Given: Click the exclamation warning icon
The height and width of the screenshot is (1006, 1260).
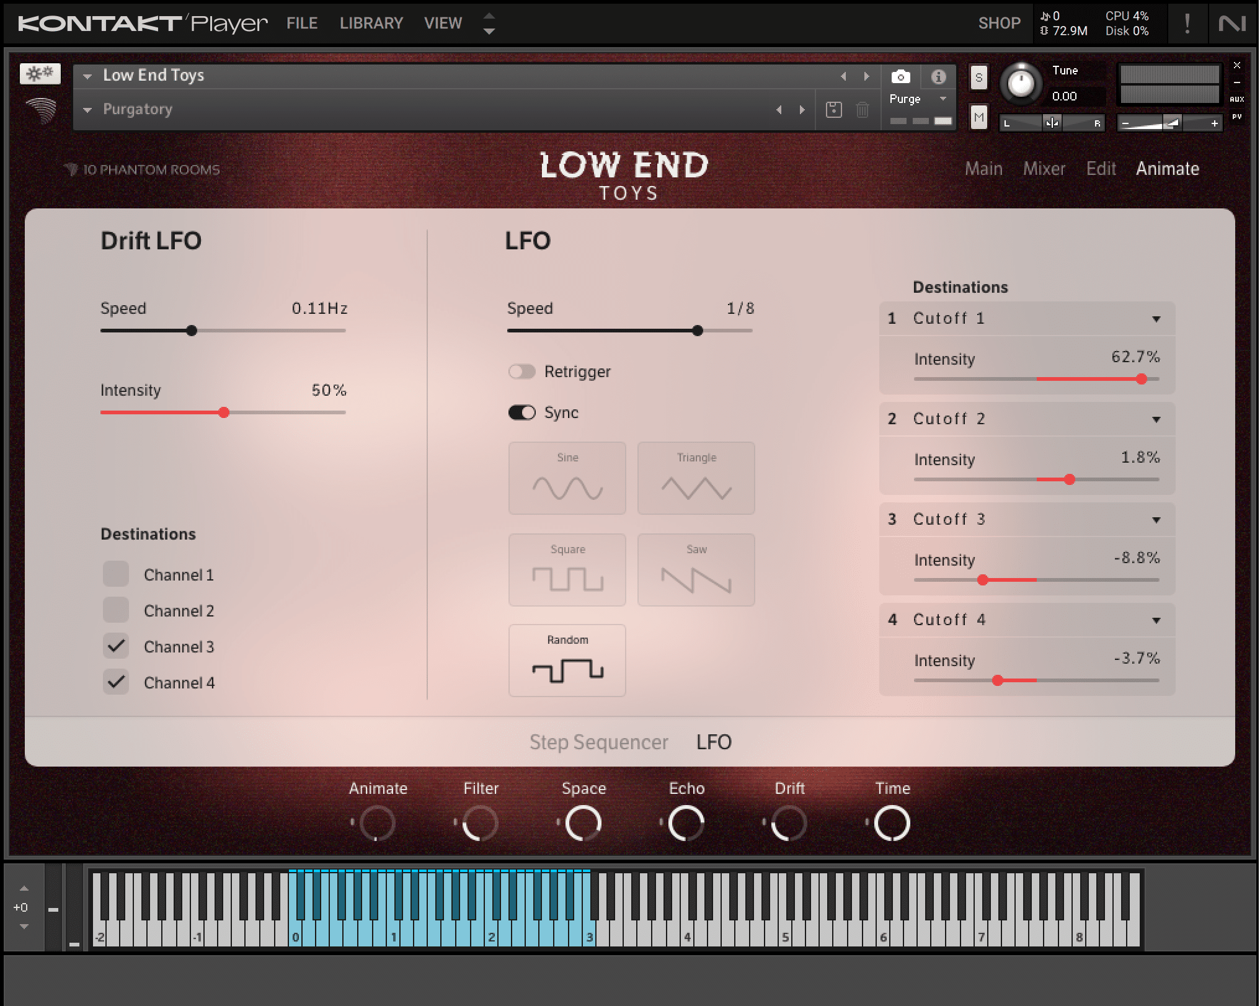Looking at the screenshot, I should click(x=1187, y=24).
